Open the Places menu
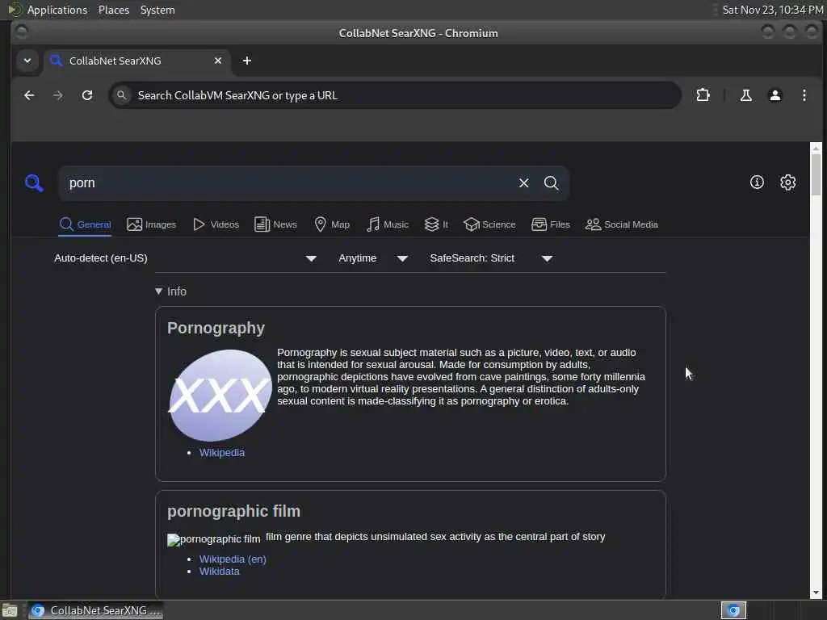 point(113,10)
